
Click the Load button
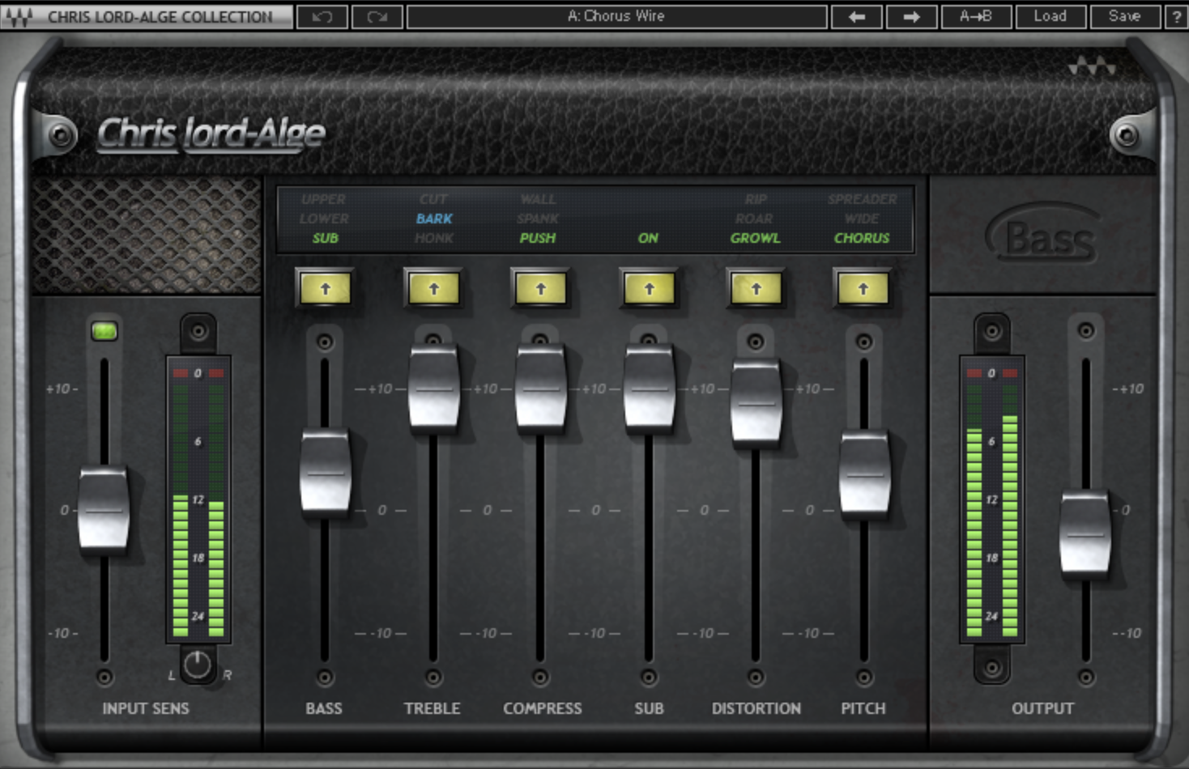(x=1050, y=16)
